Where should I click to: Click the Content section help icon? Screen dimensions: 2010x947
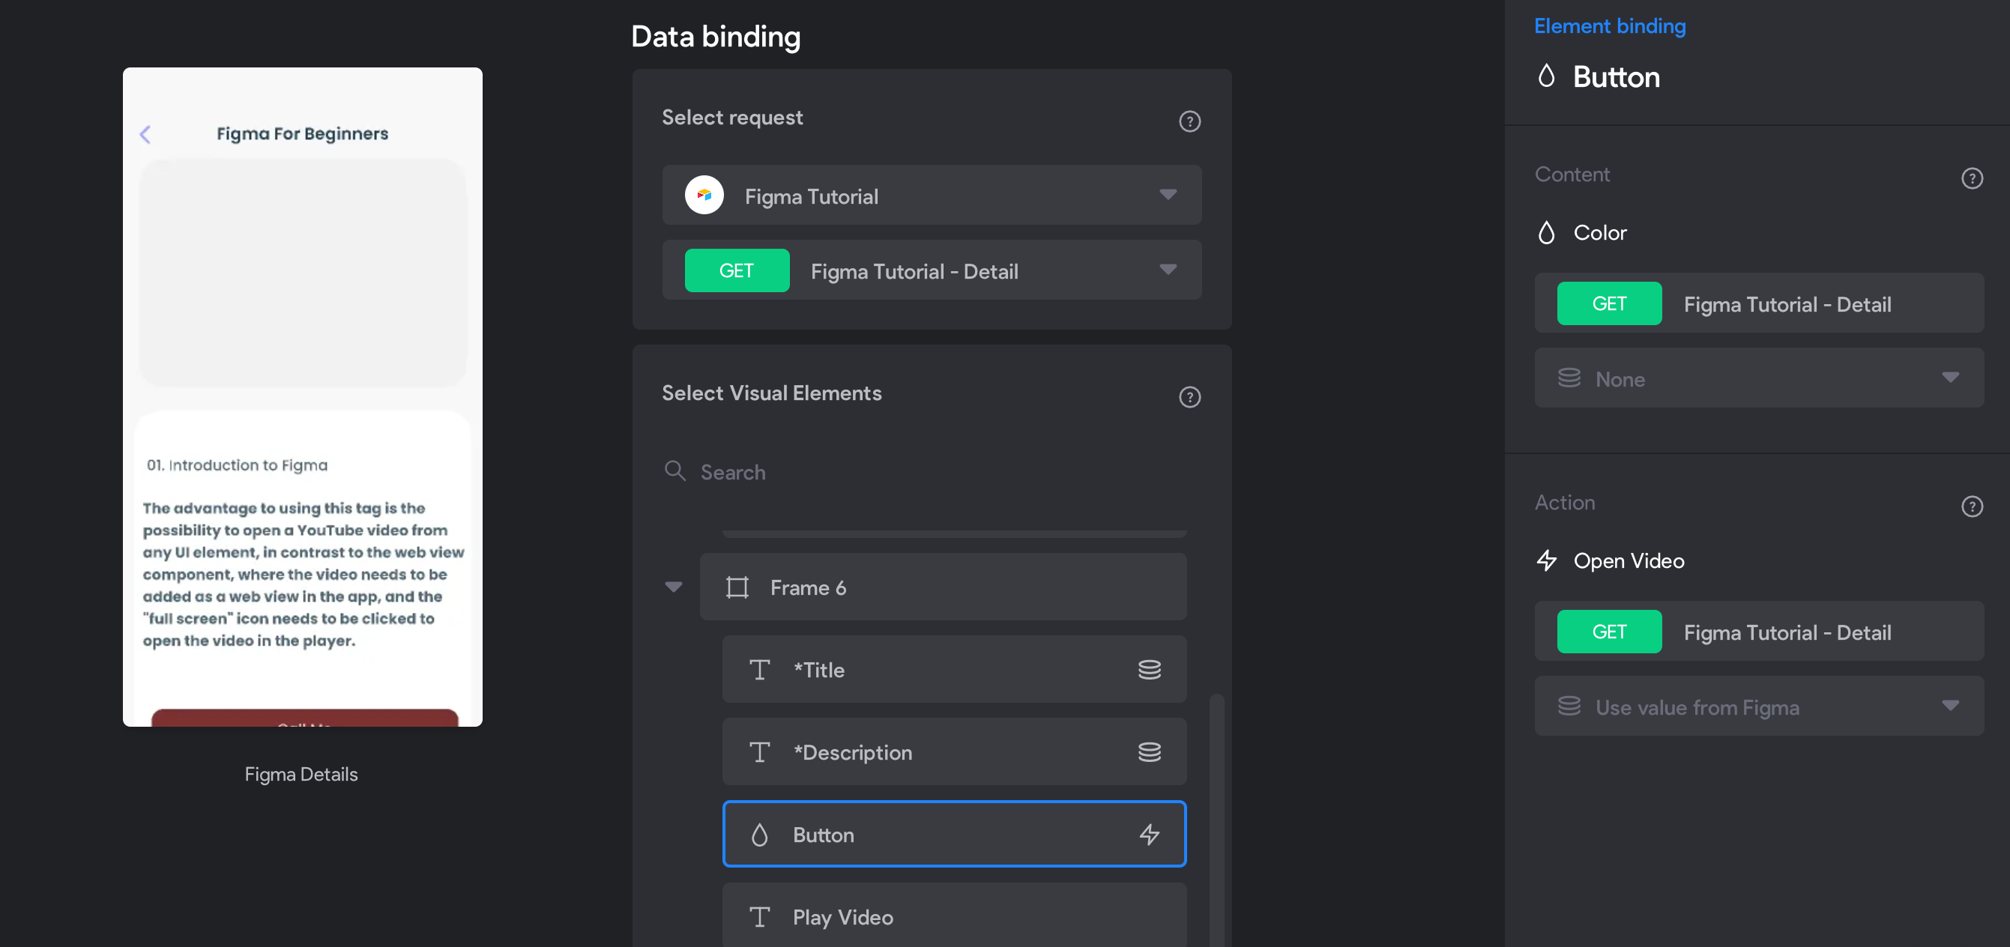click(1972, 178)
